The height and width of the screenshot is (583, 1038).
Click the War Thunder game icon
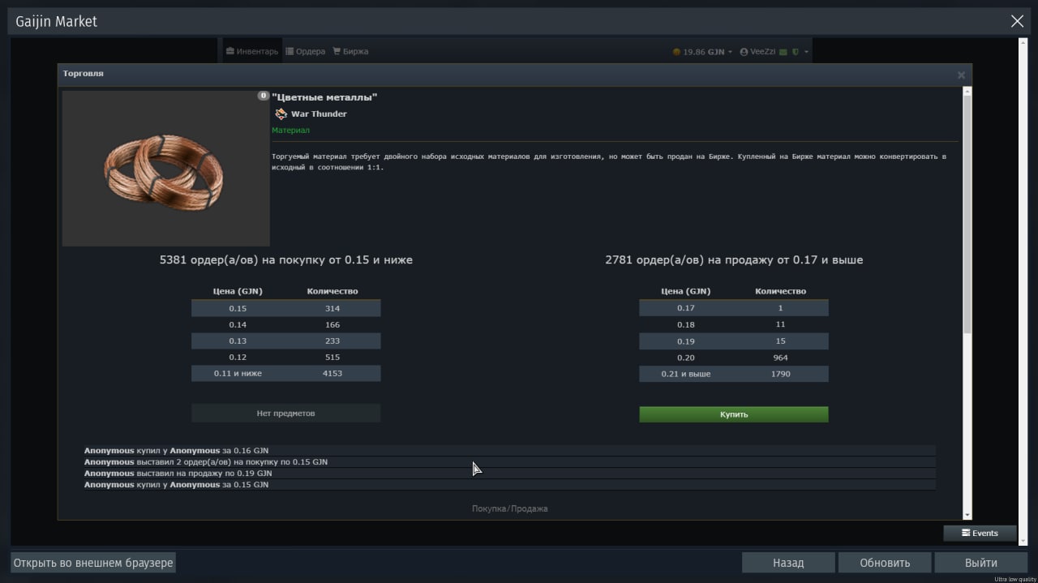(x=281, y=114)
